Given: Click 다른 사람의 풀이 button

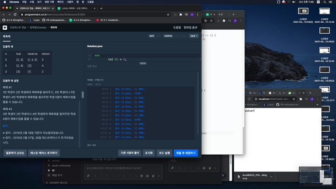Looking at the screenshot, I should point(130,153).
